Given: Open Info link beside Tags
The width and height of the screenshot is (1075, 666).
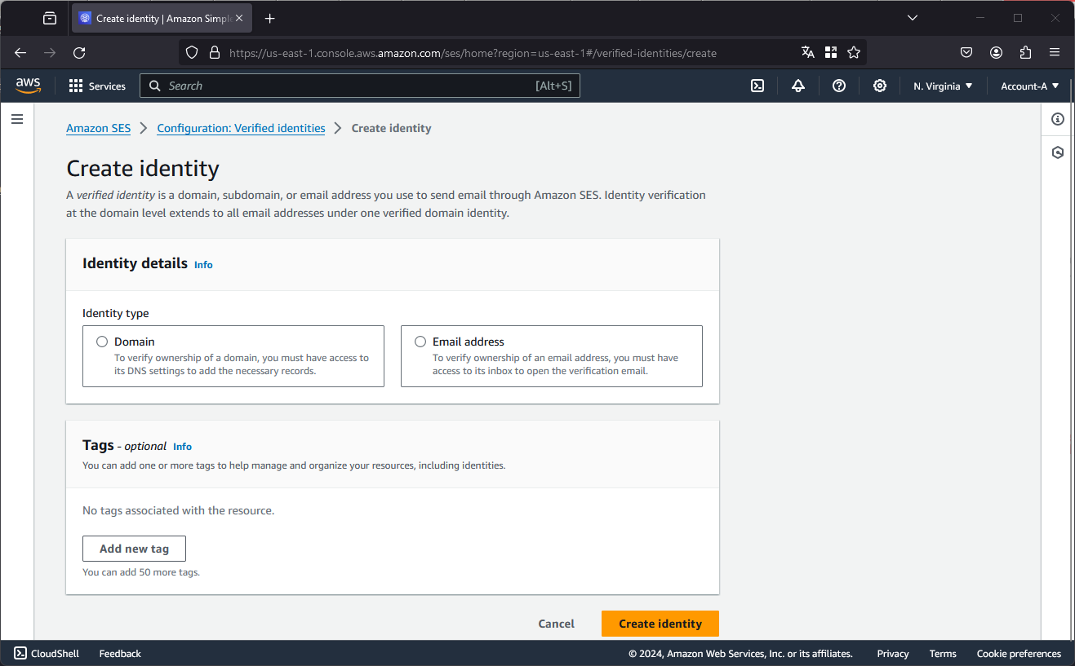Looking at the screenshot, I should coord(182,447).
